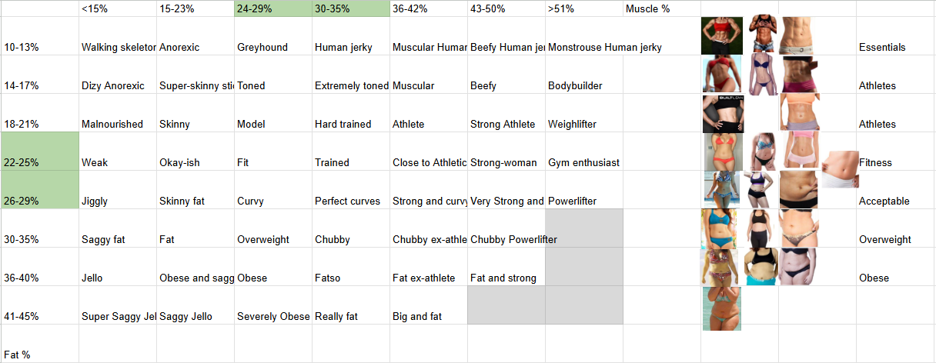The width and height of the screenshot is (936, 363).
Task: Click the green 24-29% header cell
Action: point(272,8)
